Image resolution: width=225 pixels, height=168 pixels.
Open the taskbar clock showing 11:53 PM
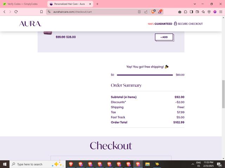[208, 164]
